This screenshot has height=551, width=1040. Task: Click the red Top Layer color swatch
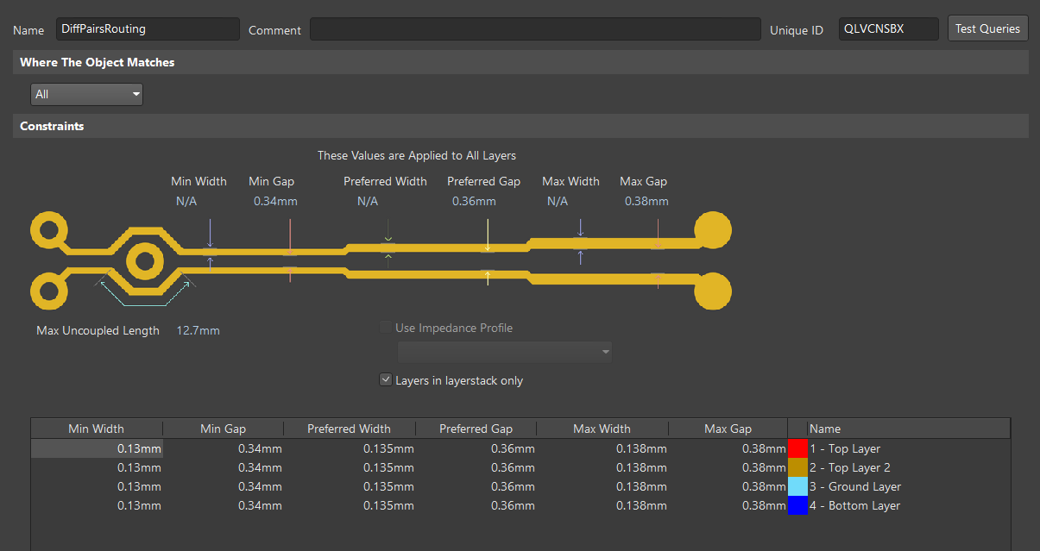click(x=797, y=448)
